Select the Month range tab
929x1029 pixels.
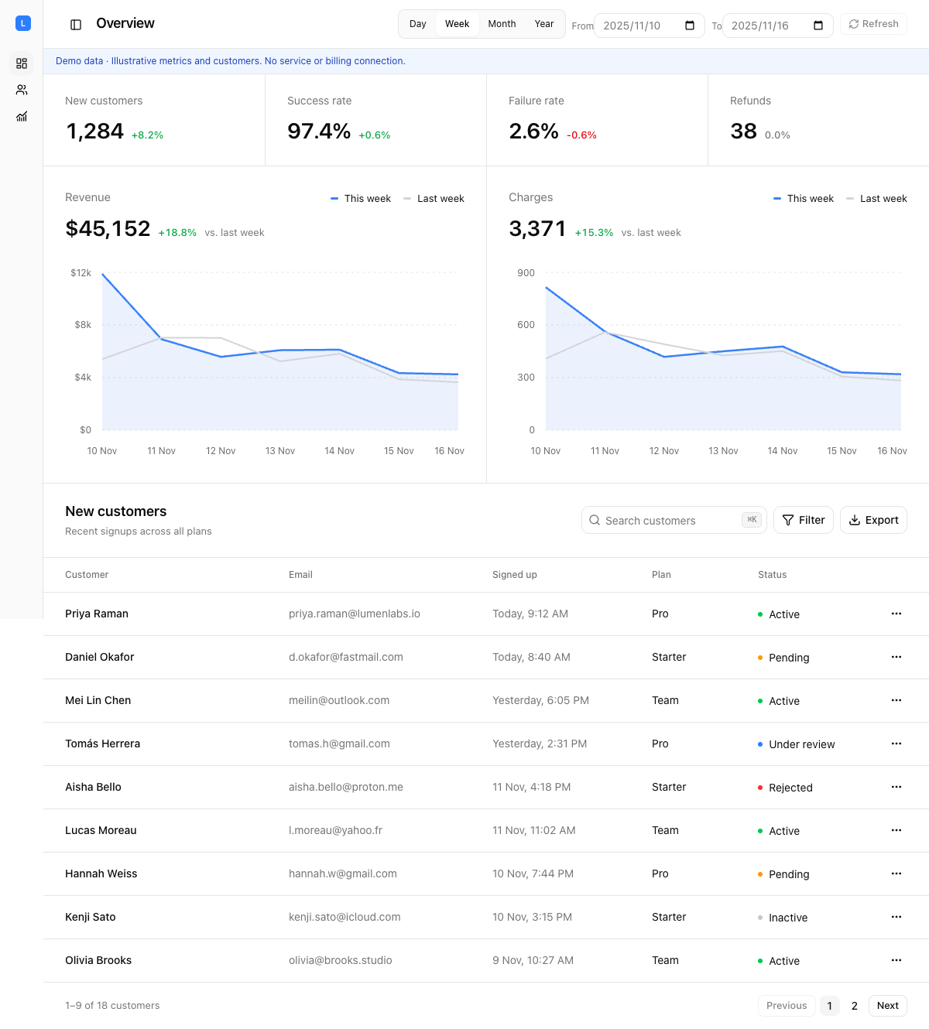tap(502, 24)
